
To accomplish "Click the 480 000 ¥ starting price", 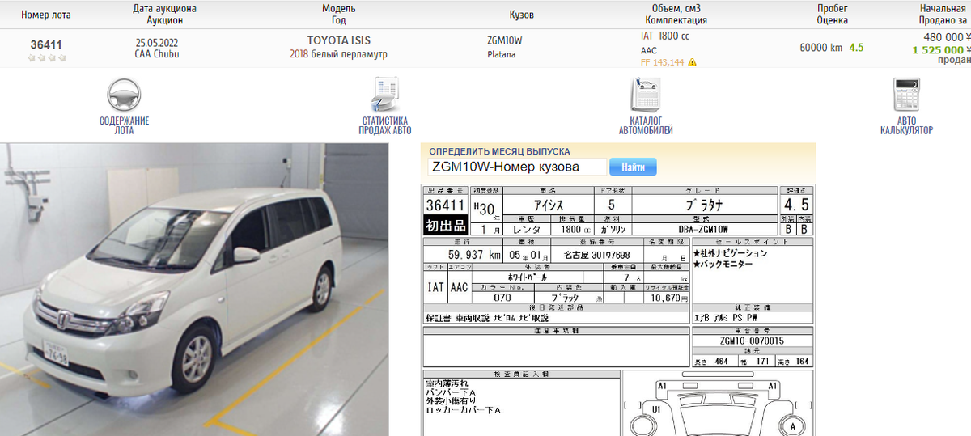I will [947, 37].
